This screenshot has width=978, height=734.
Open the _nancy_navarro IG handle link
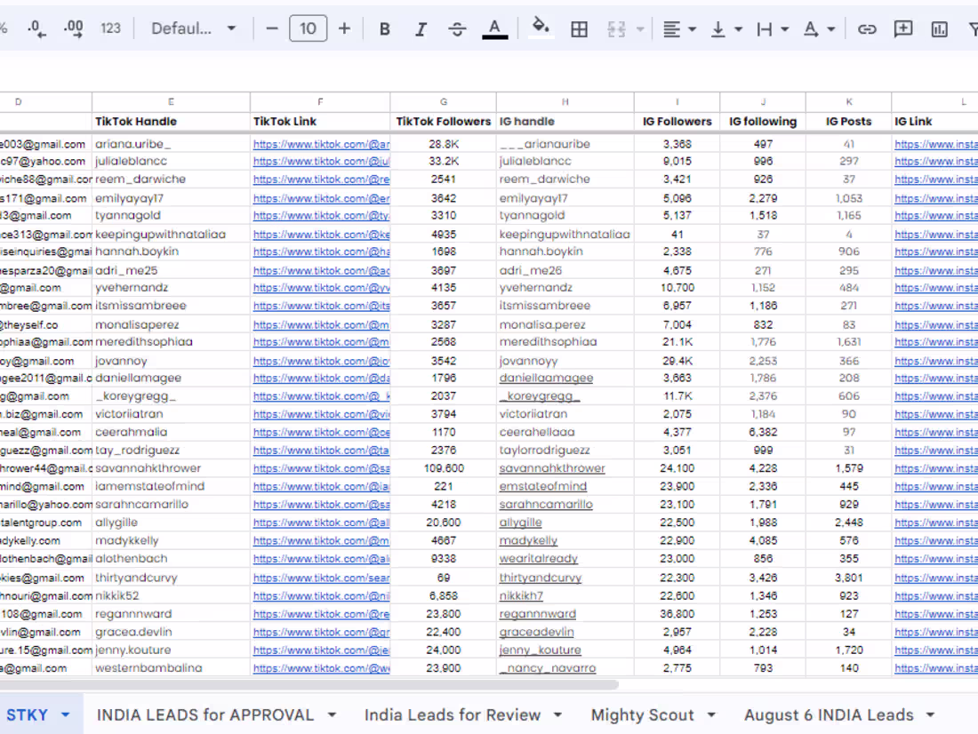[x=548, y=668]
